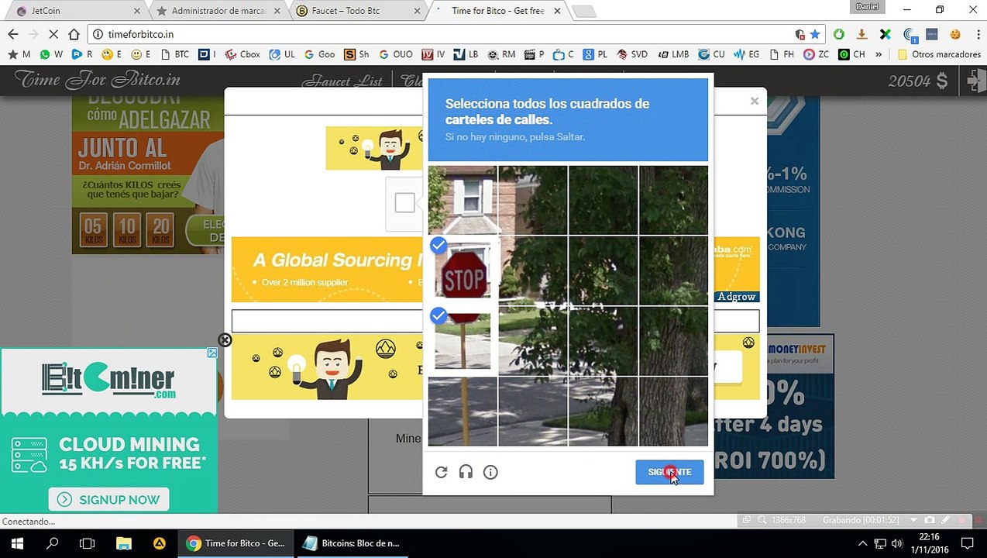Open AdChoices icon on Bitcominer ad
The image size is (987, 558).
point(212,353)
